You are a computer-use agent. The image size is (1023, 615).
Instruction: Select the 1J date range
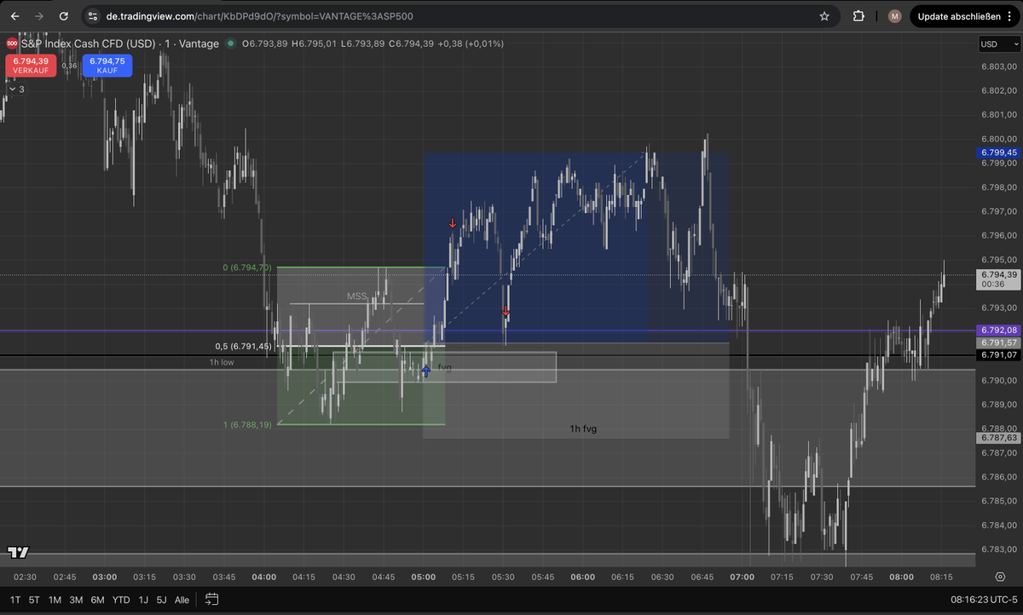pos(144,600)
